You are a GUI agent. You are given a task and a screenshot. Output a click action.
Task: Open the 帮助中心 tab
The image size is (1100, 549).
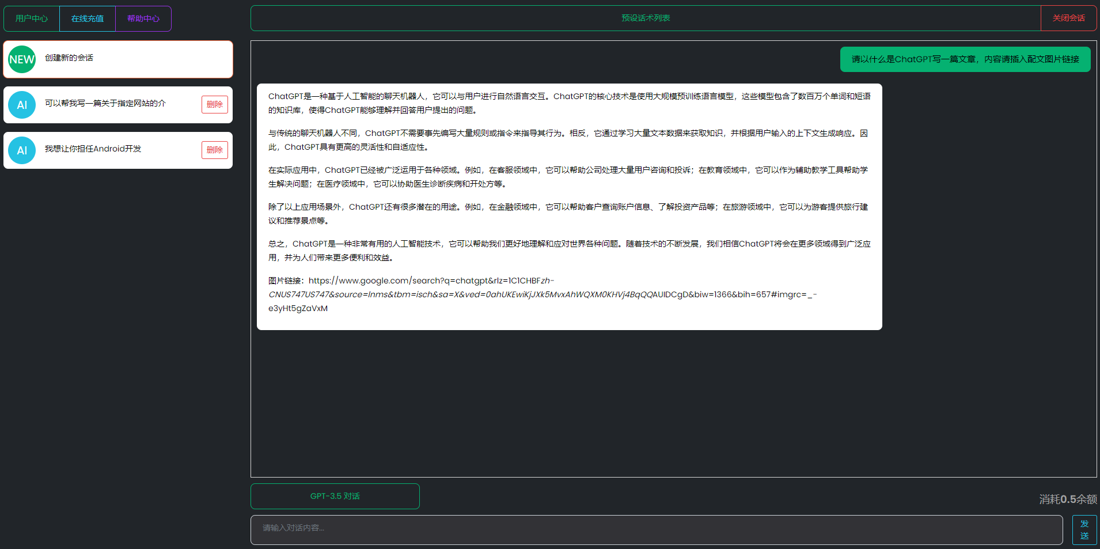click(x=143, y=18)
